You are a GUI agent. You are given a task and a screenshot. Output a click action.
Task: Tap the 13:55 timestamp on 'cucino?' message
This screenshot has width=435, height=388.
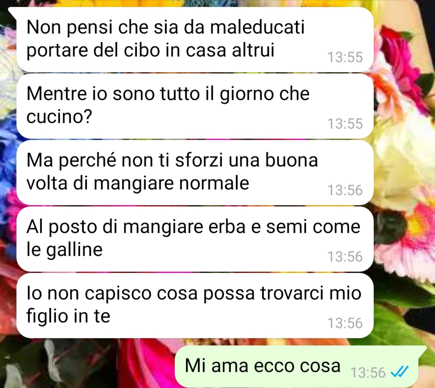pos(345,124)
